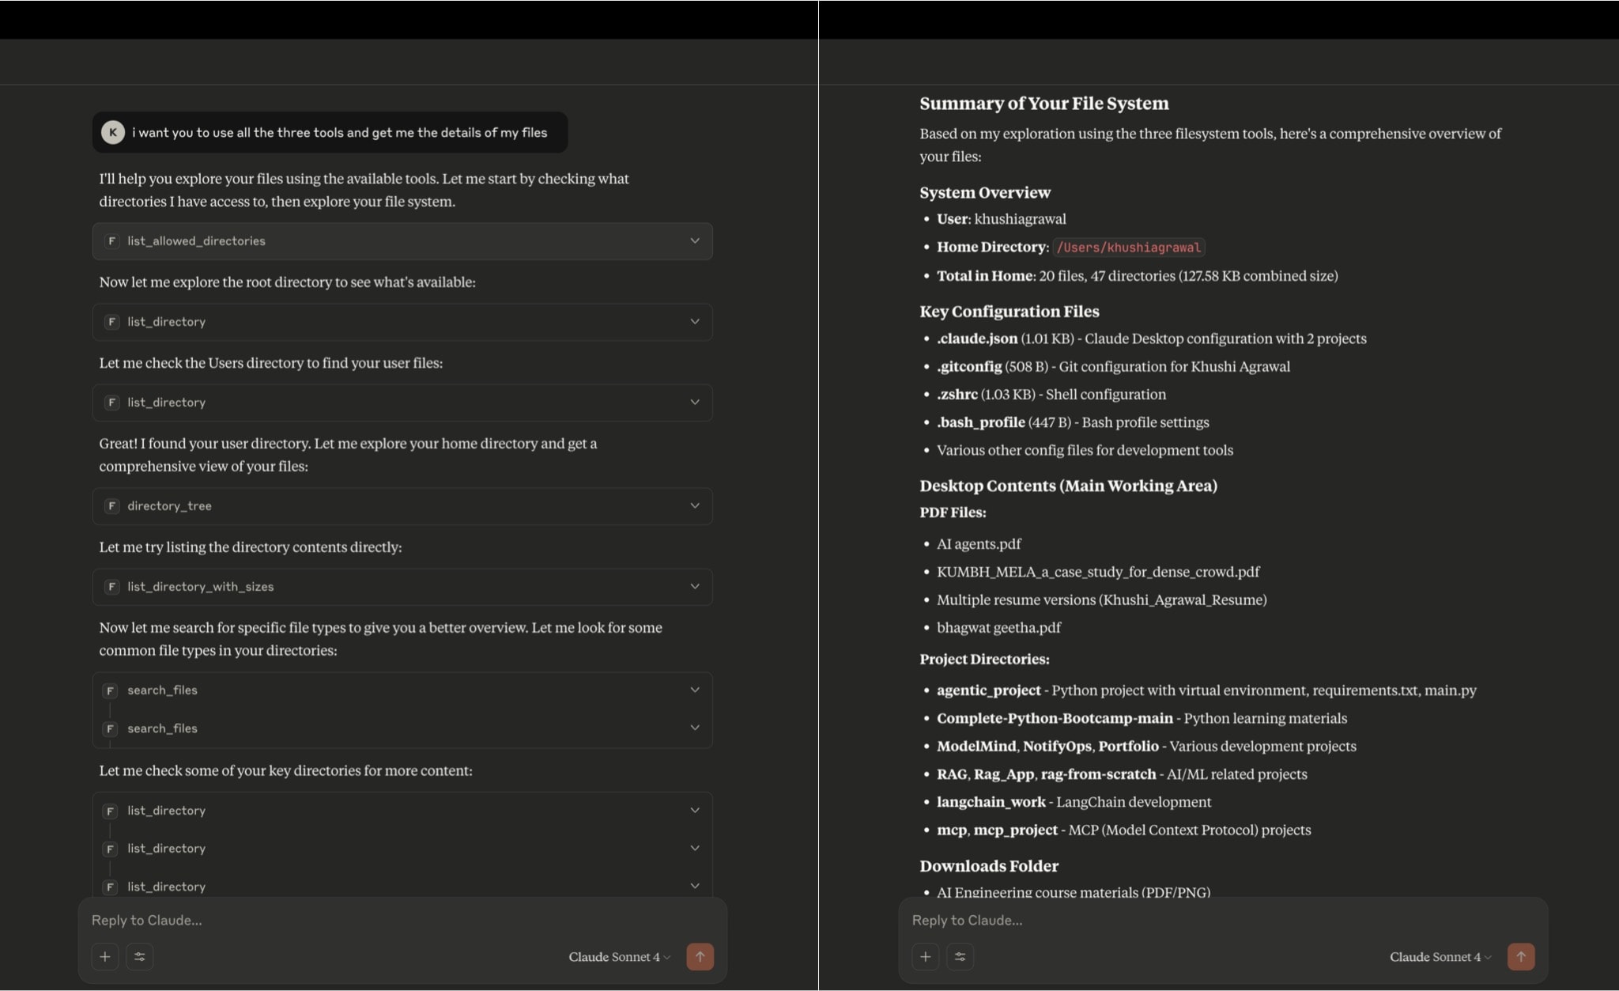Click the plus attachment icon in right chat
Viewport: 1619px width, 991px height.
point(925,956)
